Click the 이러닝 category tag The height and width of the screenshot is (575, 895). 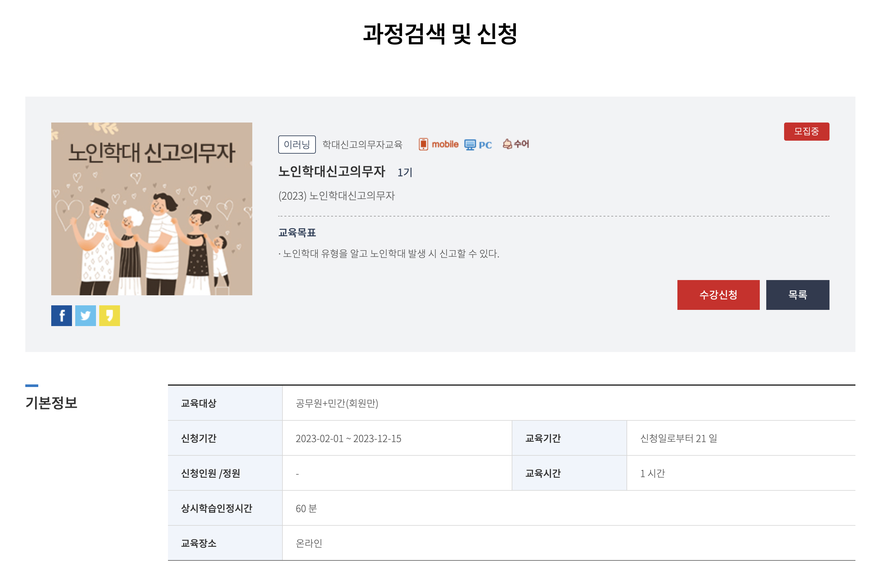click(x=297, y=144)
